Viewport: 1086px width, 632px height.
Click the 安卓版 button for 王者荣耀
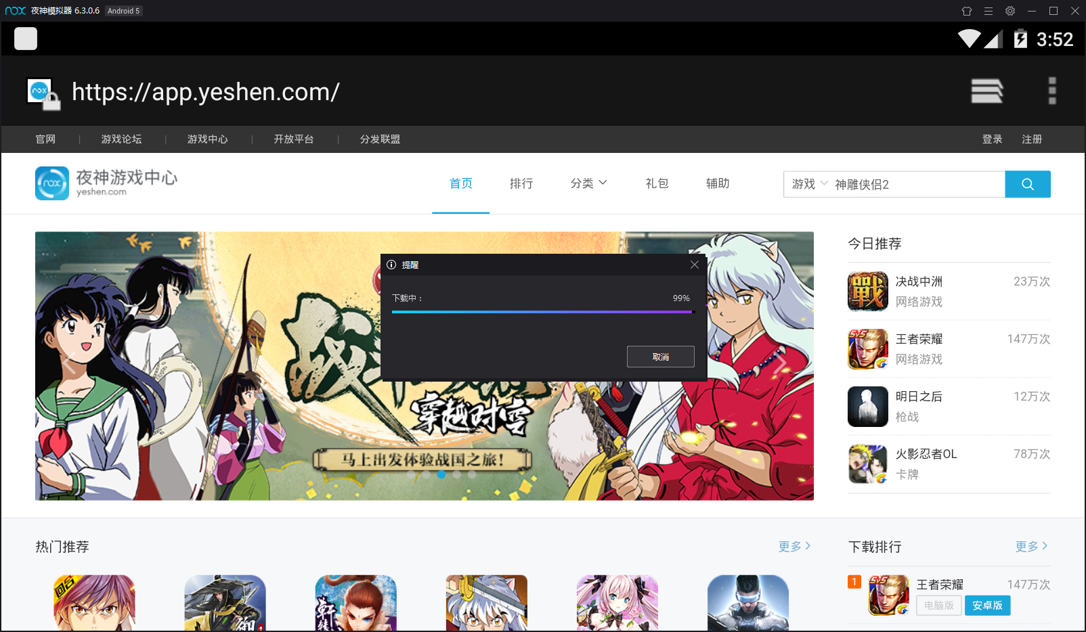(x=988, y=606)
